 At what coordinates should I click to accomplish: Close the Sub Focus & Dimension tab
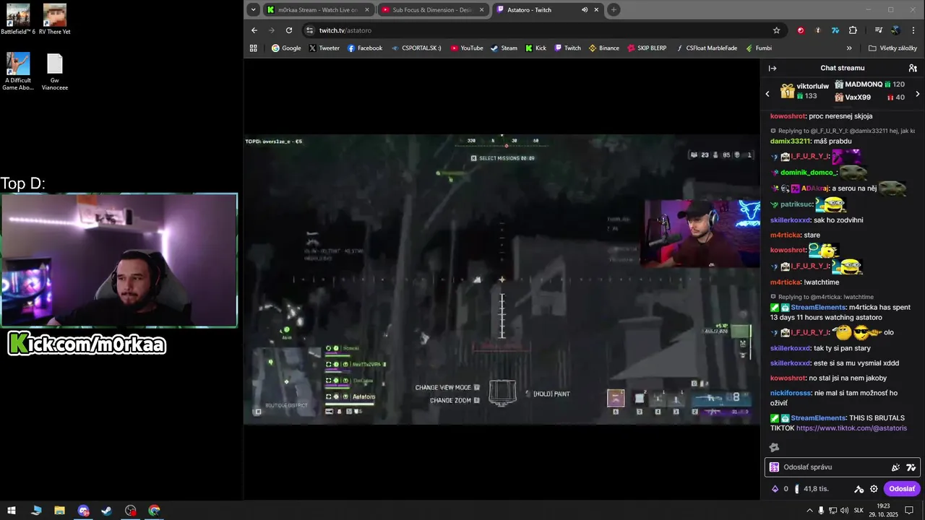click(x=482, y=10)
